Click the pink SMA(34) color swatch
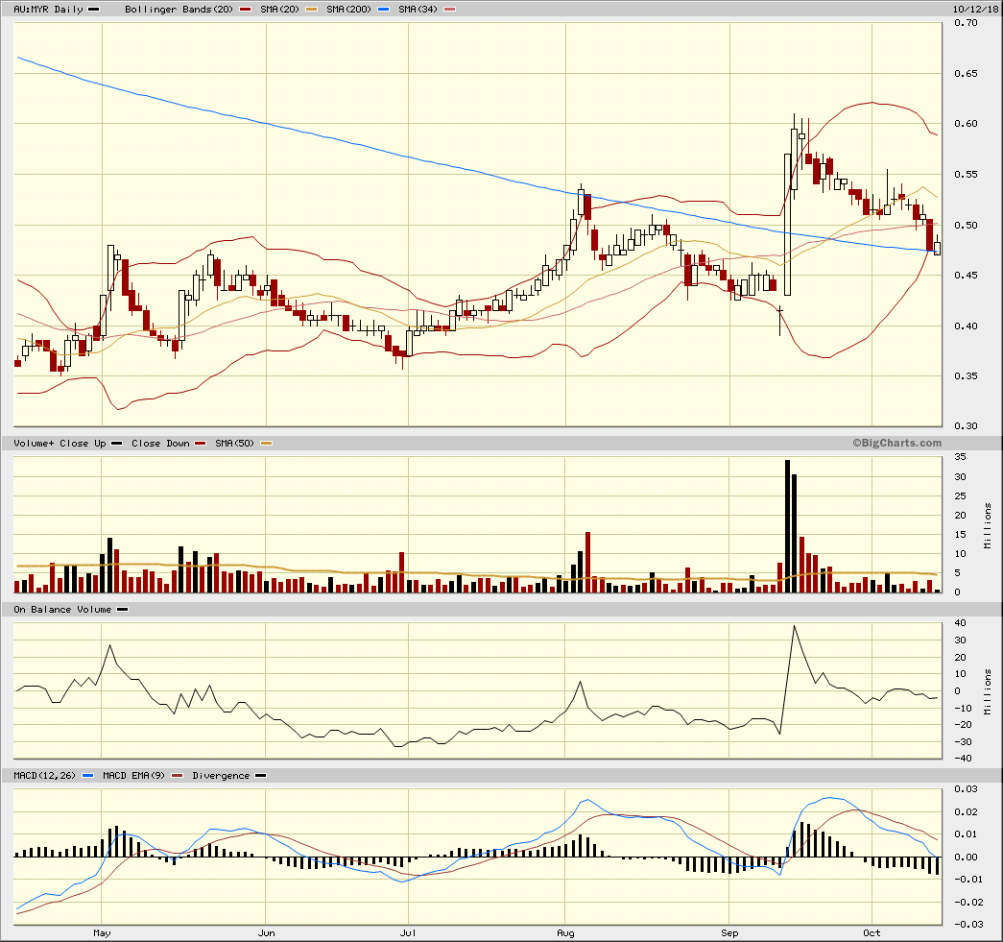 click(x=450, y=9)
